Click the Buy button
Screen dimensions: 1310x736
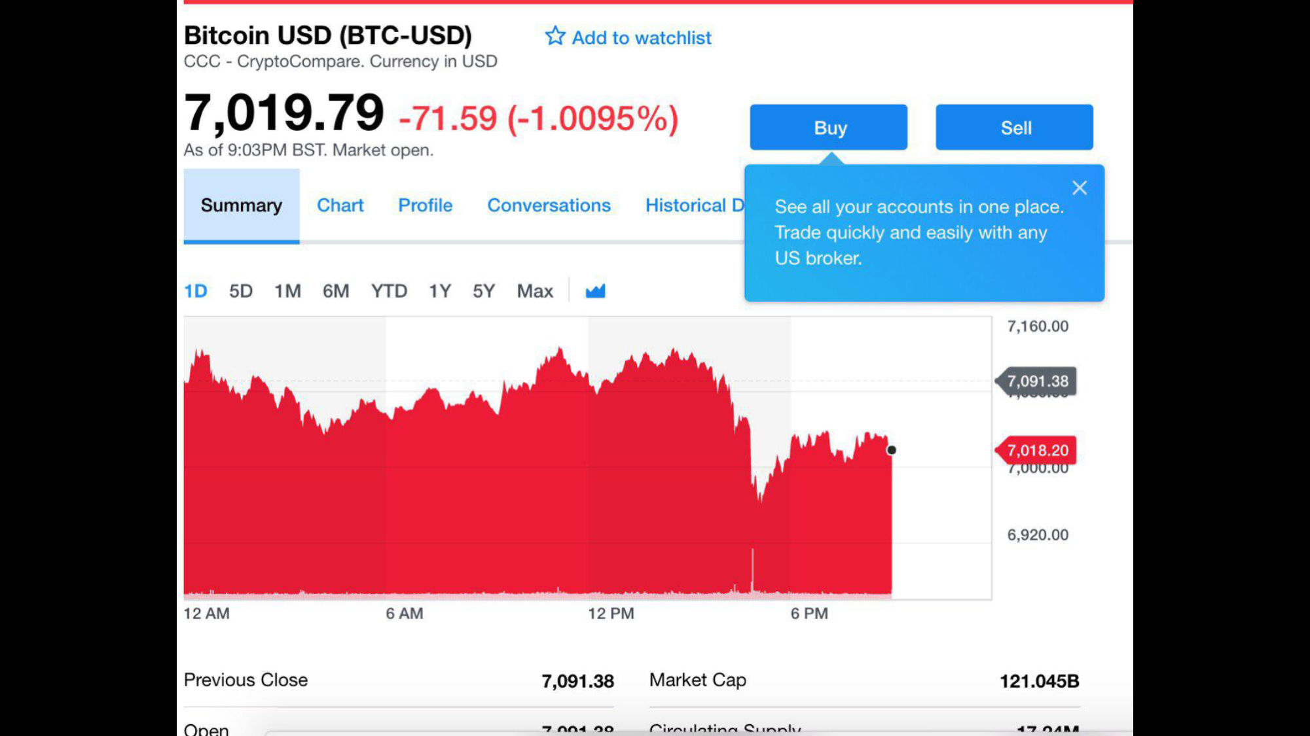(828, 128)
